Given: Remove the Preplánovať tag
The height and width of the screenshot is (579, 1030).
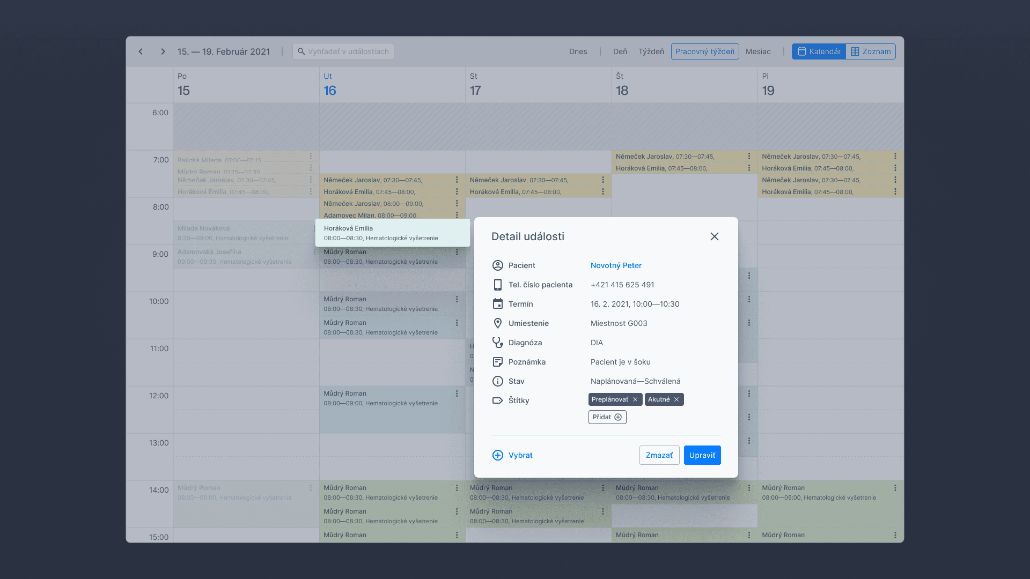Looking at the screenshot, I should pyautogui.click(x=635, y=399).
